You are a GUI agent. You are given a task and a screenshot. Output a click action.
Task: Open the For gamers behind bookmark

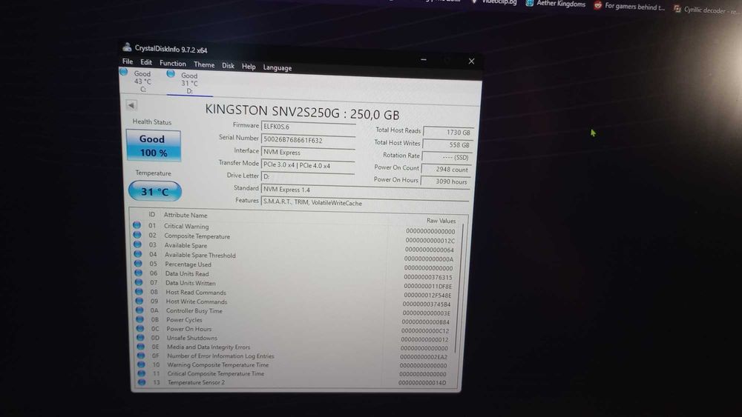[629, 6]
